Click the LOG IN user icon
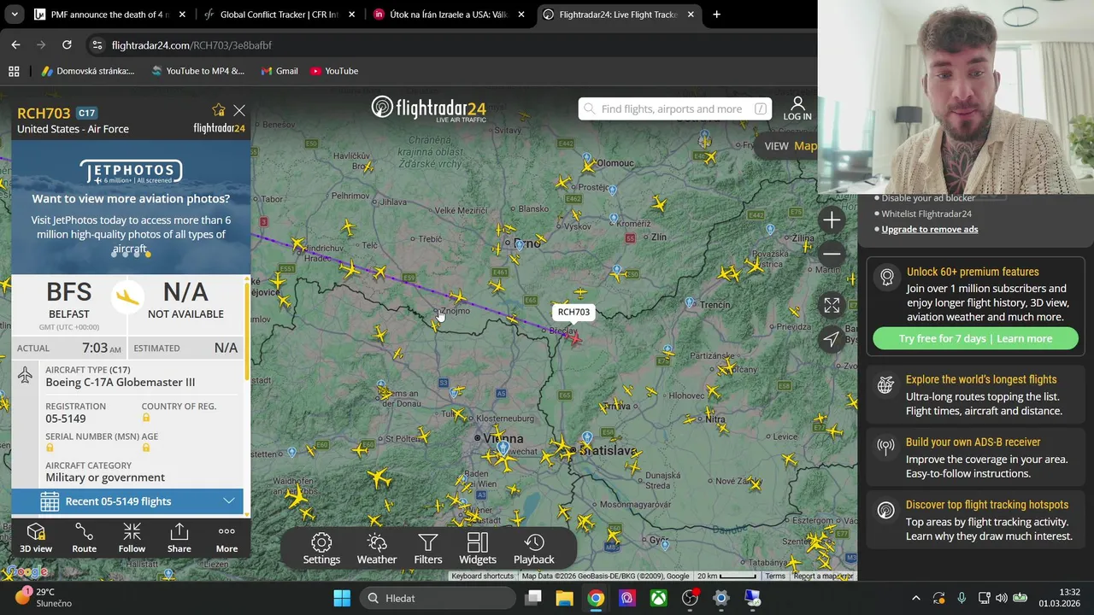The width and height of the screenshot is (1094, 615). (797, 108)
